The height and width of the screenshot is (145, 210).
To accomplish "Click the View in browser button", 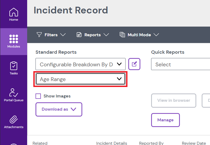I will (173, 100).
